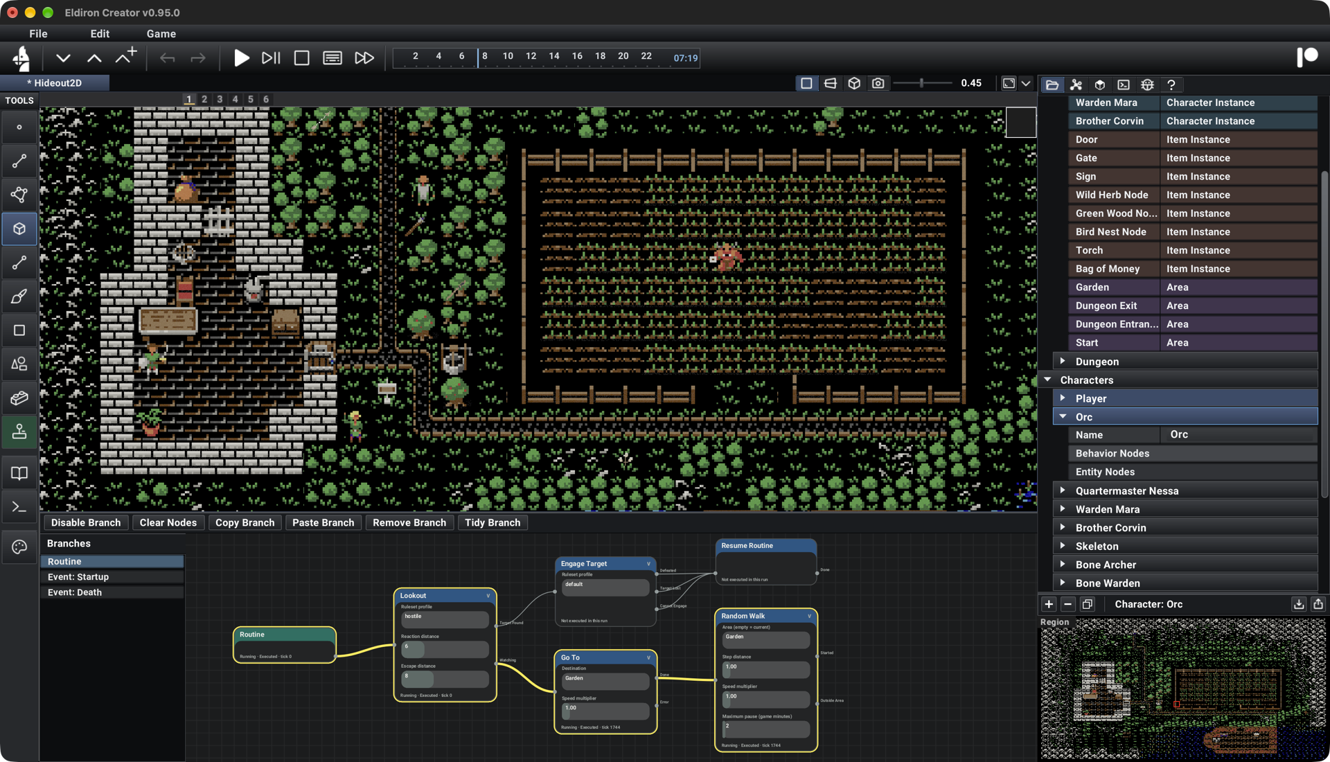Click the Remove Branch button
This screenshot has width=1330, height=762.
click(x=409, y=523)
